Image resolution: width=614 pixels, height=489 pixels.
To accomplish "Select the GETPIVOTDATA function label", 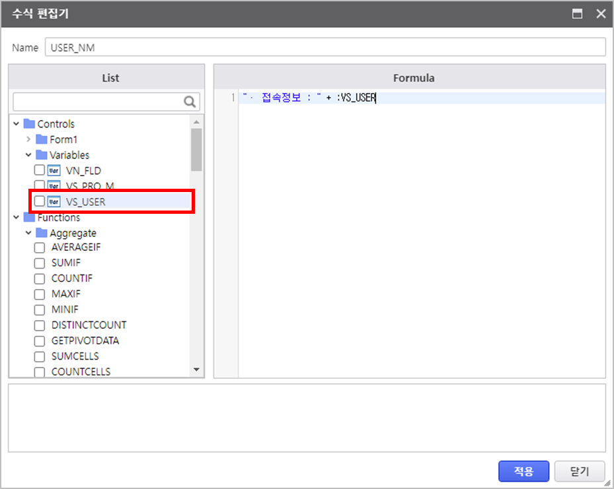I will pos(85,341).
